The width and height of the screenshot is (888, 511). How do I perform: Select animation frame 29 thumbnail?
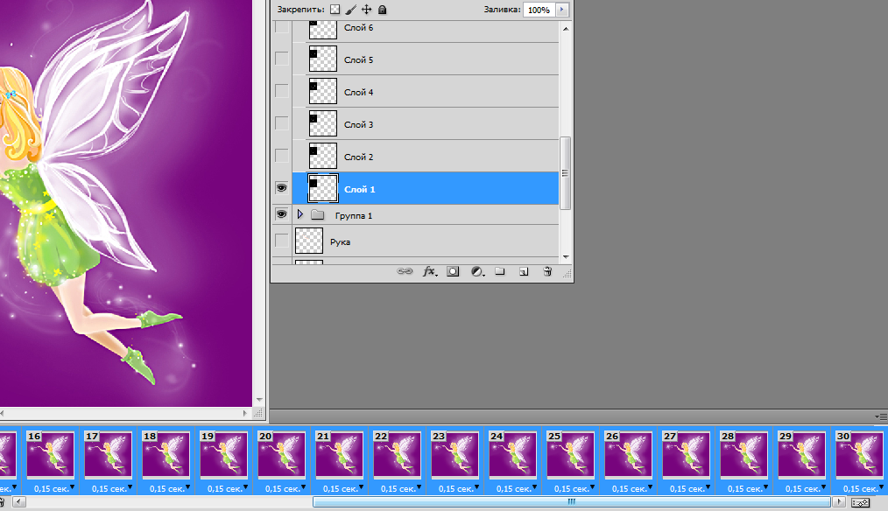[x=801, y=454]
